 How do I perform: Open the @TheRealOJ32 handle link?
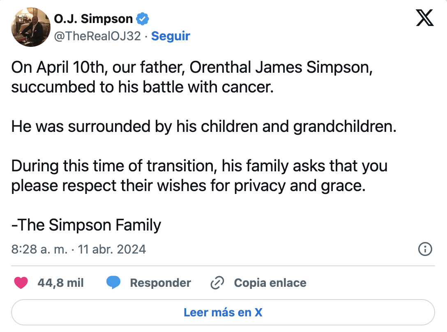click(97, 36)
